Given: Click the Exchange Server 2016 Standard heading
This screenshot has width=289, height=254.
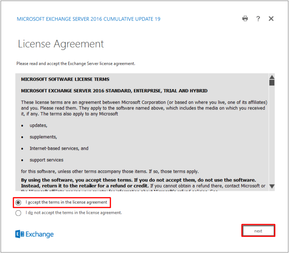Looking at the screenshot, I should pos(114,91).
